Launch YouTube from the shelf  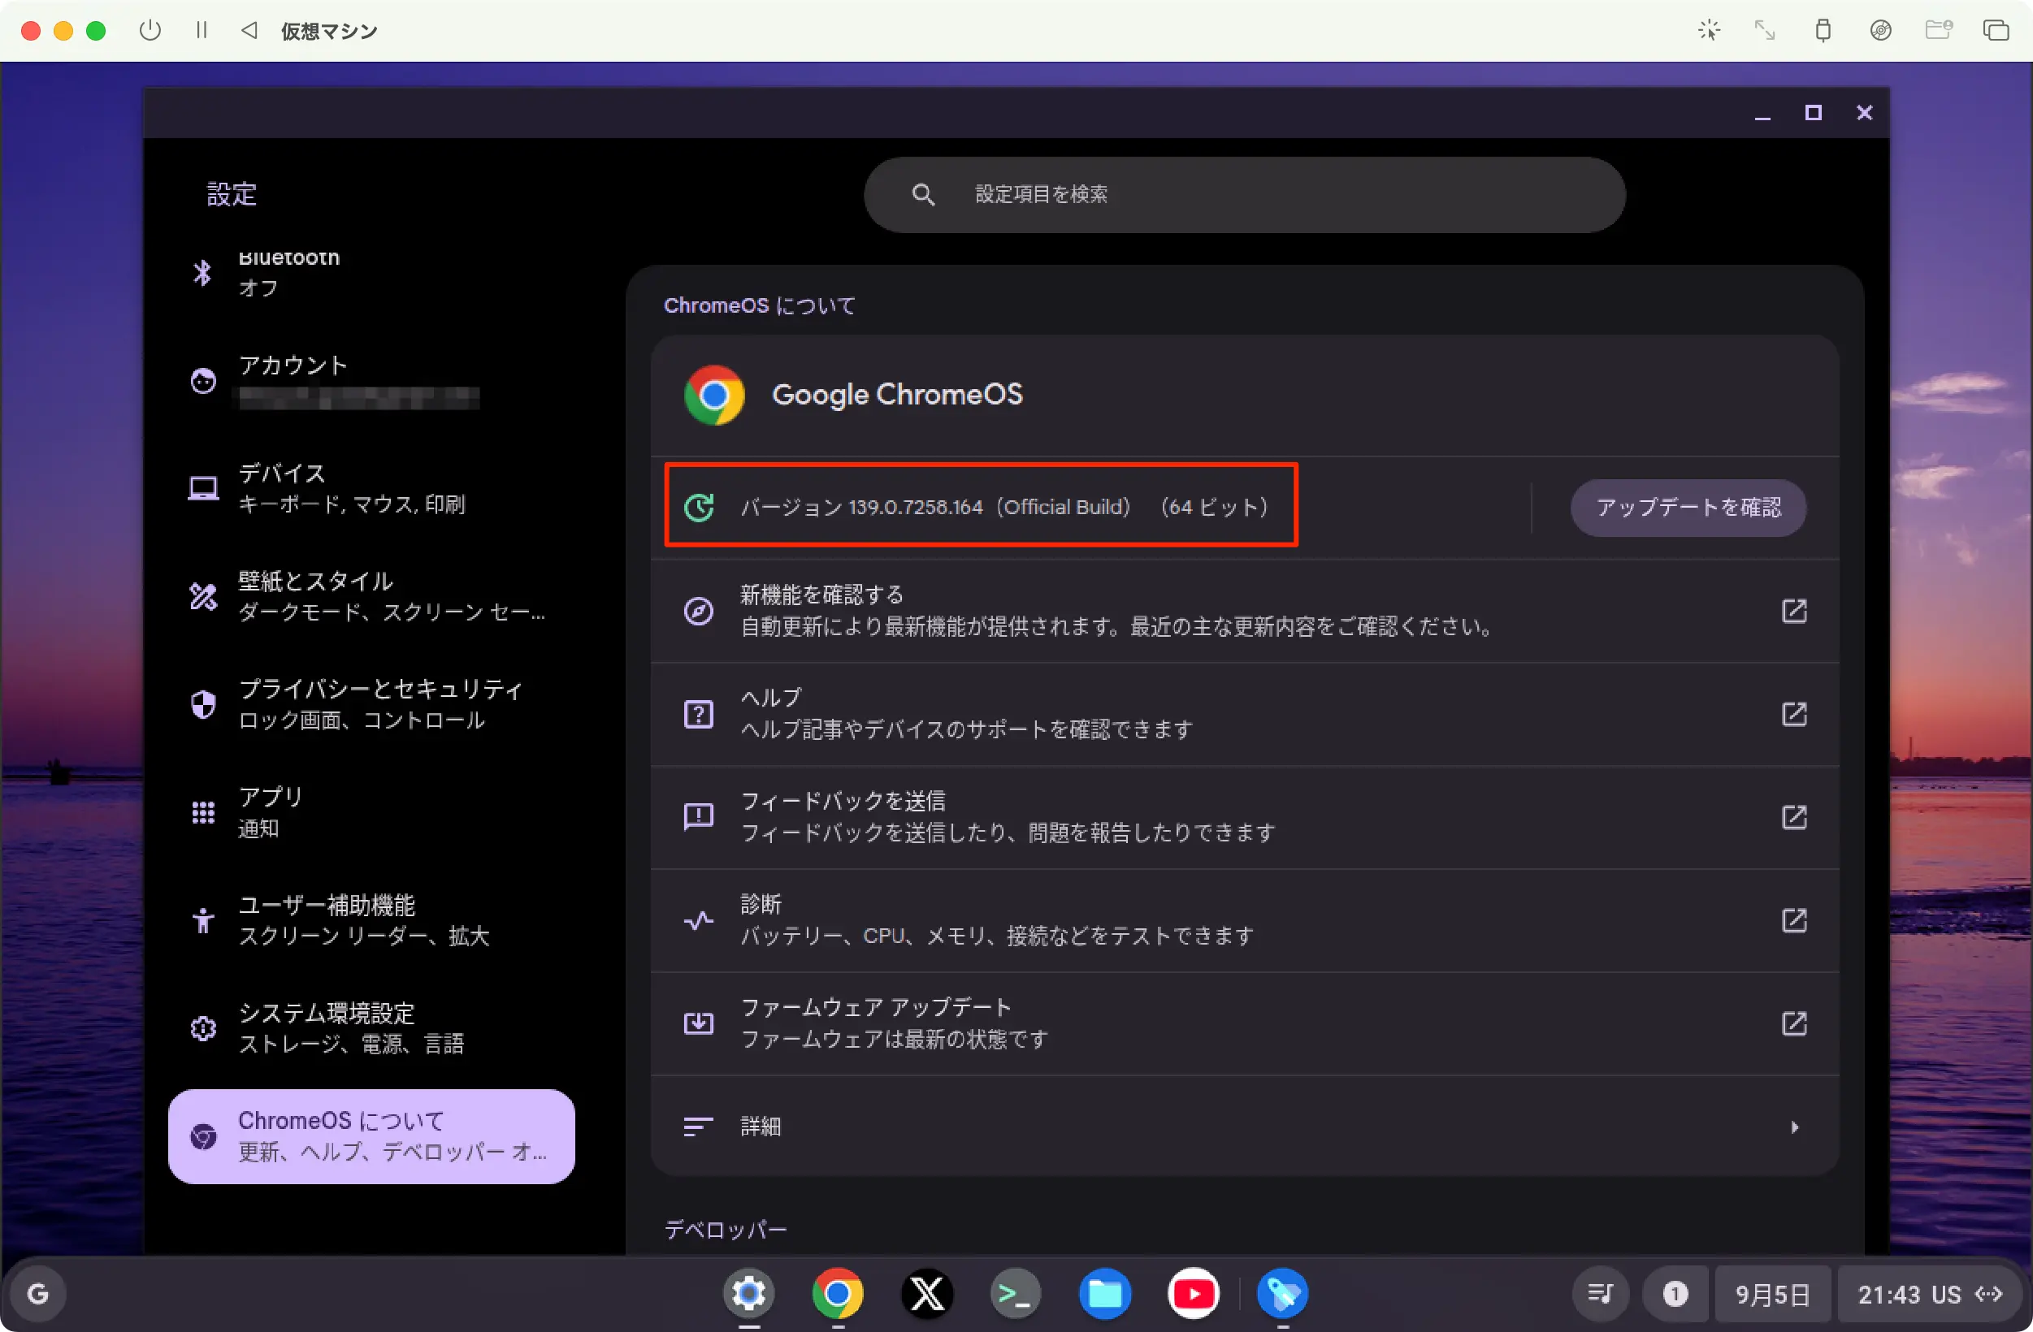click(x=1194, y=1295)
